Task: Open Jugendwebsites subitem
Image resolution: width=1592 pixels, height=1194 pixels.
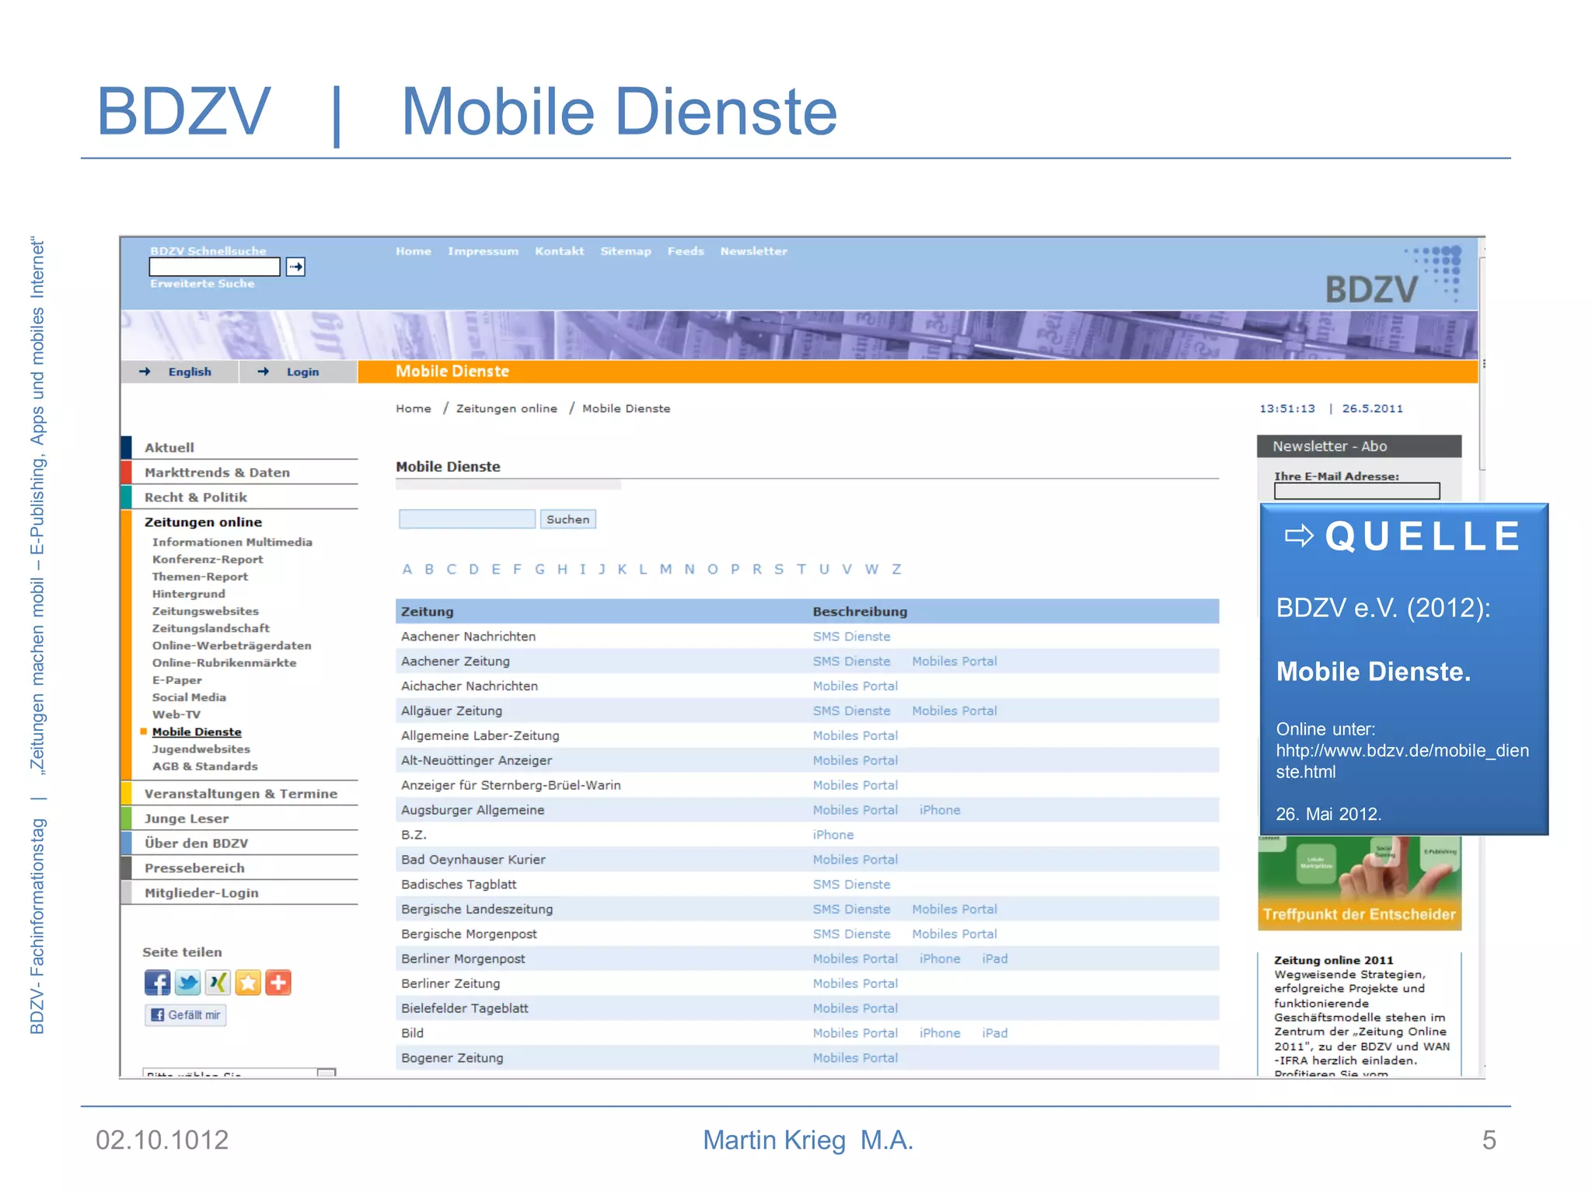Action: click(x=201, y=749)
